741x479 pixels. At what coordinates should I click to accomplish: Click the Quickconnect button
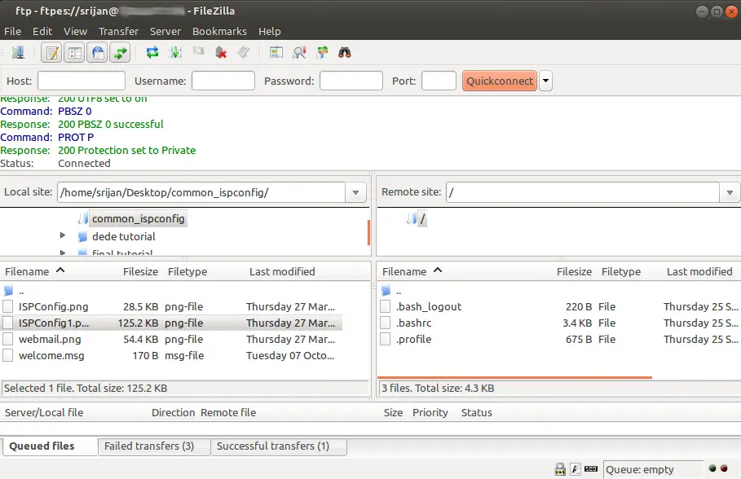click(x=500, y=81)
